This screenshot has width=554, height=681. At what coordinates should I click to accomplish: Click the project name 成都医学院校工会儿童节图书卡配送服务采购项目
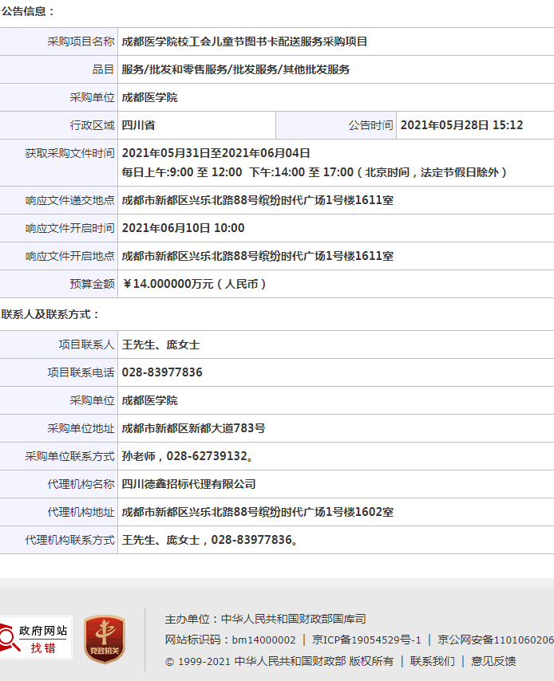tap(244, 41)
